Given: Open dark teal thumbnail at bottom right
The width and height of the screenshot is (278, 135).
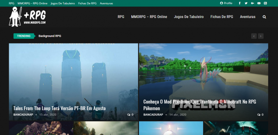Looking at the screenshot, I should 236,128.
